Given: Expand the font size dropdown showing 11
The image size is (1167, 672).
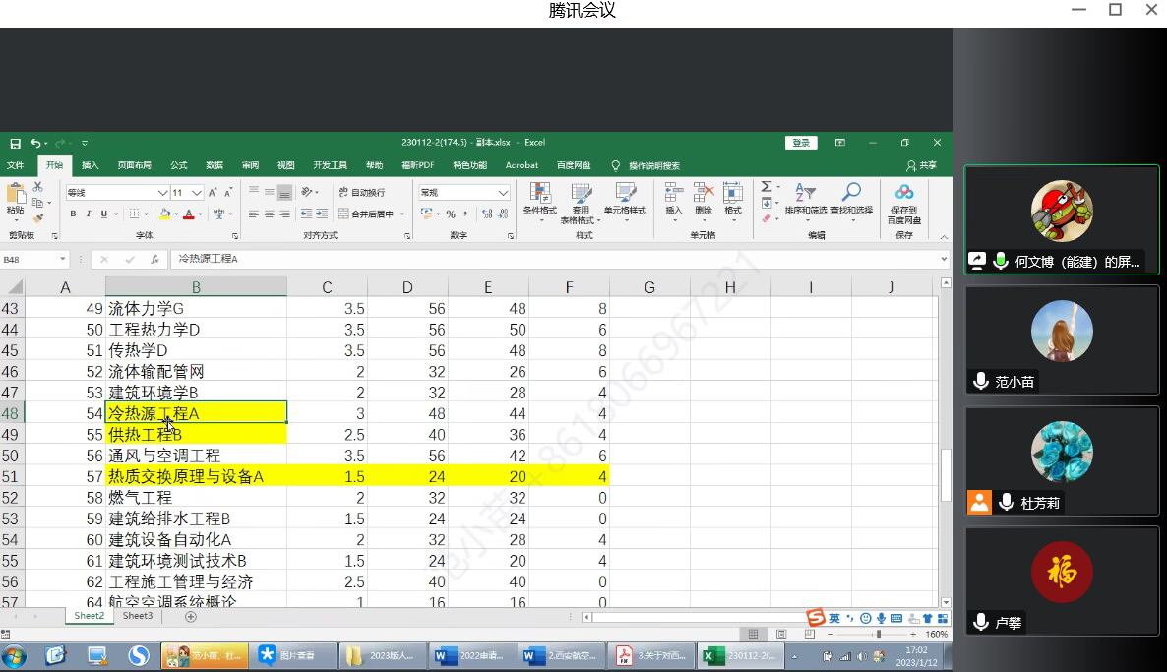Looking at the screenshot, I should 197,193.
